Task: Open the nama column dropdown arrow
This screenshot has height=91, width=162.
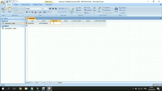Action: [x=49, y=21]
